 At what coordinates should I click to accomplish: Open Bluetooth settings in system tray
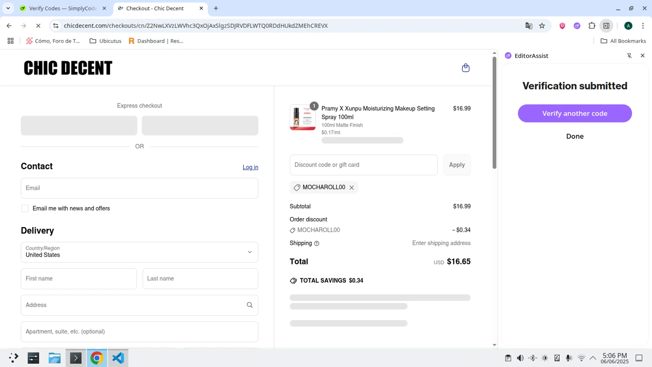(x=532, y=358)
